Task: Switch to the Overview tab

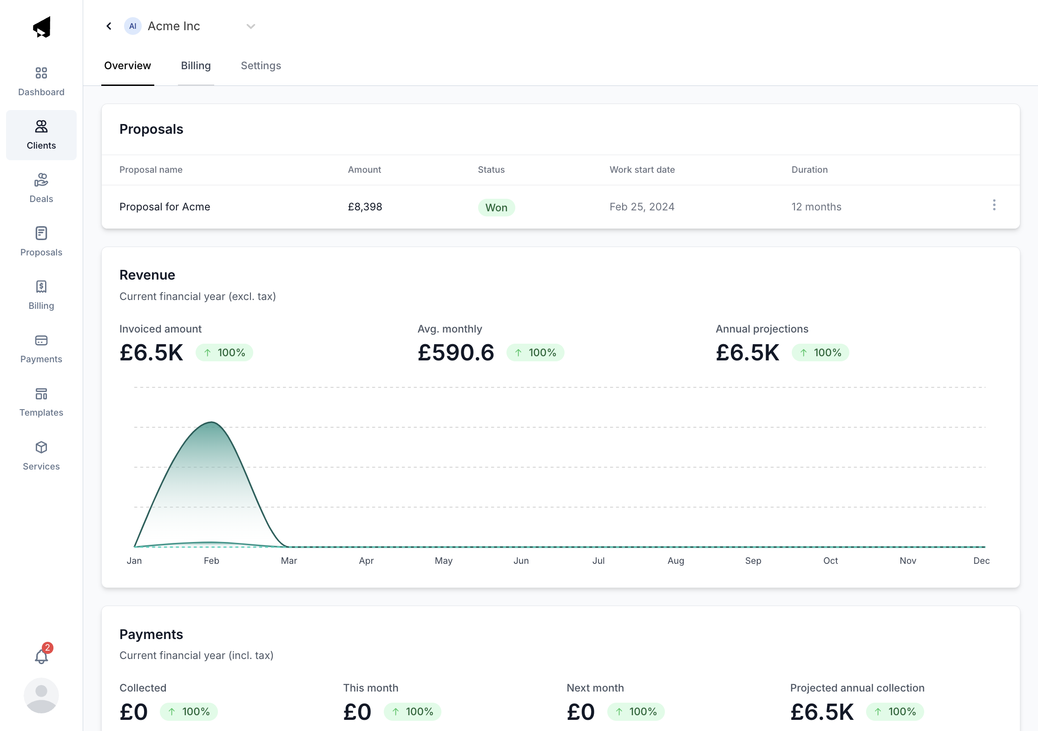Action: click(x=127, y=65)
